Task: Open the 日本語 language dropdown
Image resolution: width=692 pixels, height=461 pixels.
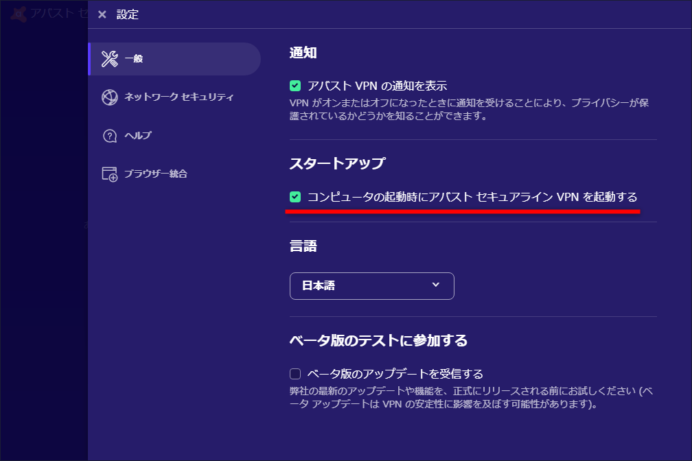Action: point(371,286)
